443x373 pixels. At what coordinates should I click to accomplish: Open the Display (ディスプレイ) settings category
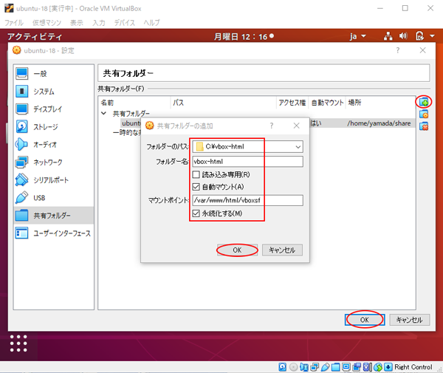tap(54, 109)
